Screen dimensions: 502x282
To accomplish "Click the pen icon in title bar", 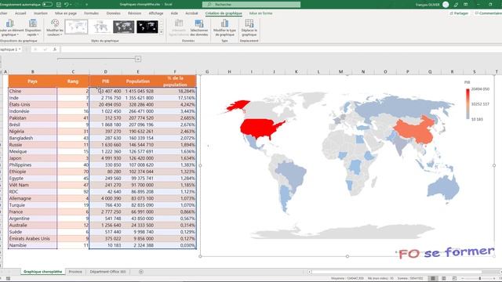I will [456, 5].
